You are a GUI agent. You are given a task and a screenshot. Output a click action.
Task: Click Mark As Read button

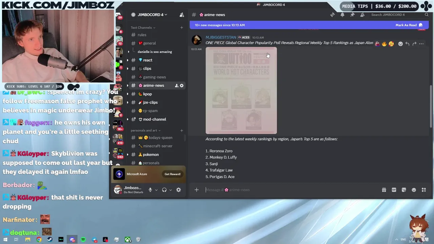(x=409, y=25)
